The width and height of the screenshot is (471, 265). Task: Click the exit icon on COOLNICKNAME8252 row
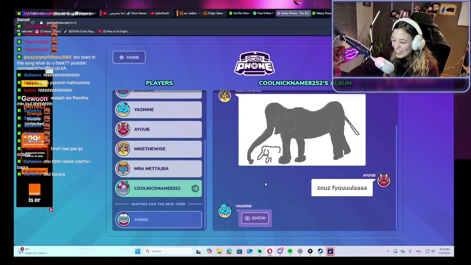click(x=195, y=188)
